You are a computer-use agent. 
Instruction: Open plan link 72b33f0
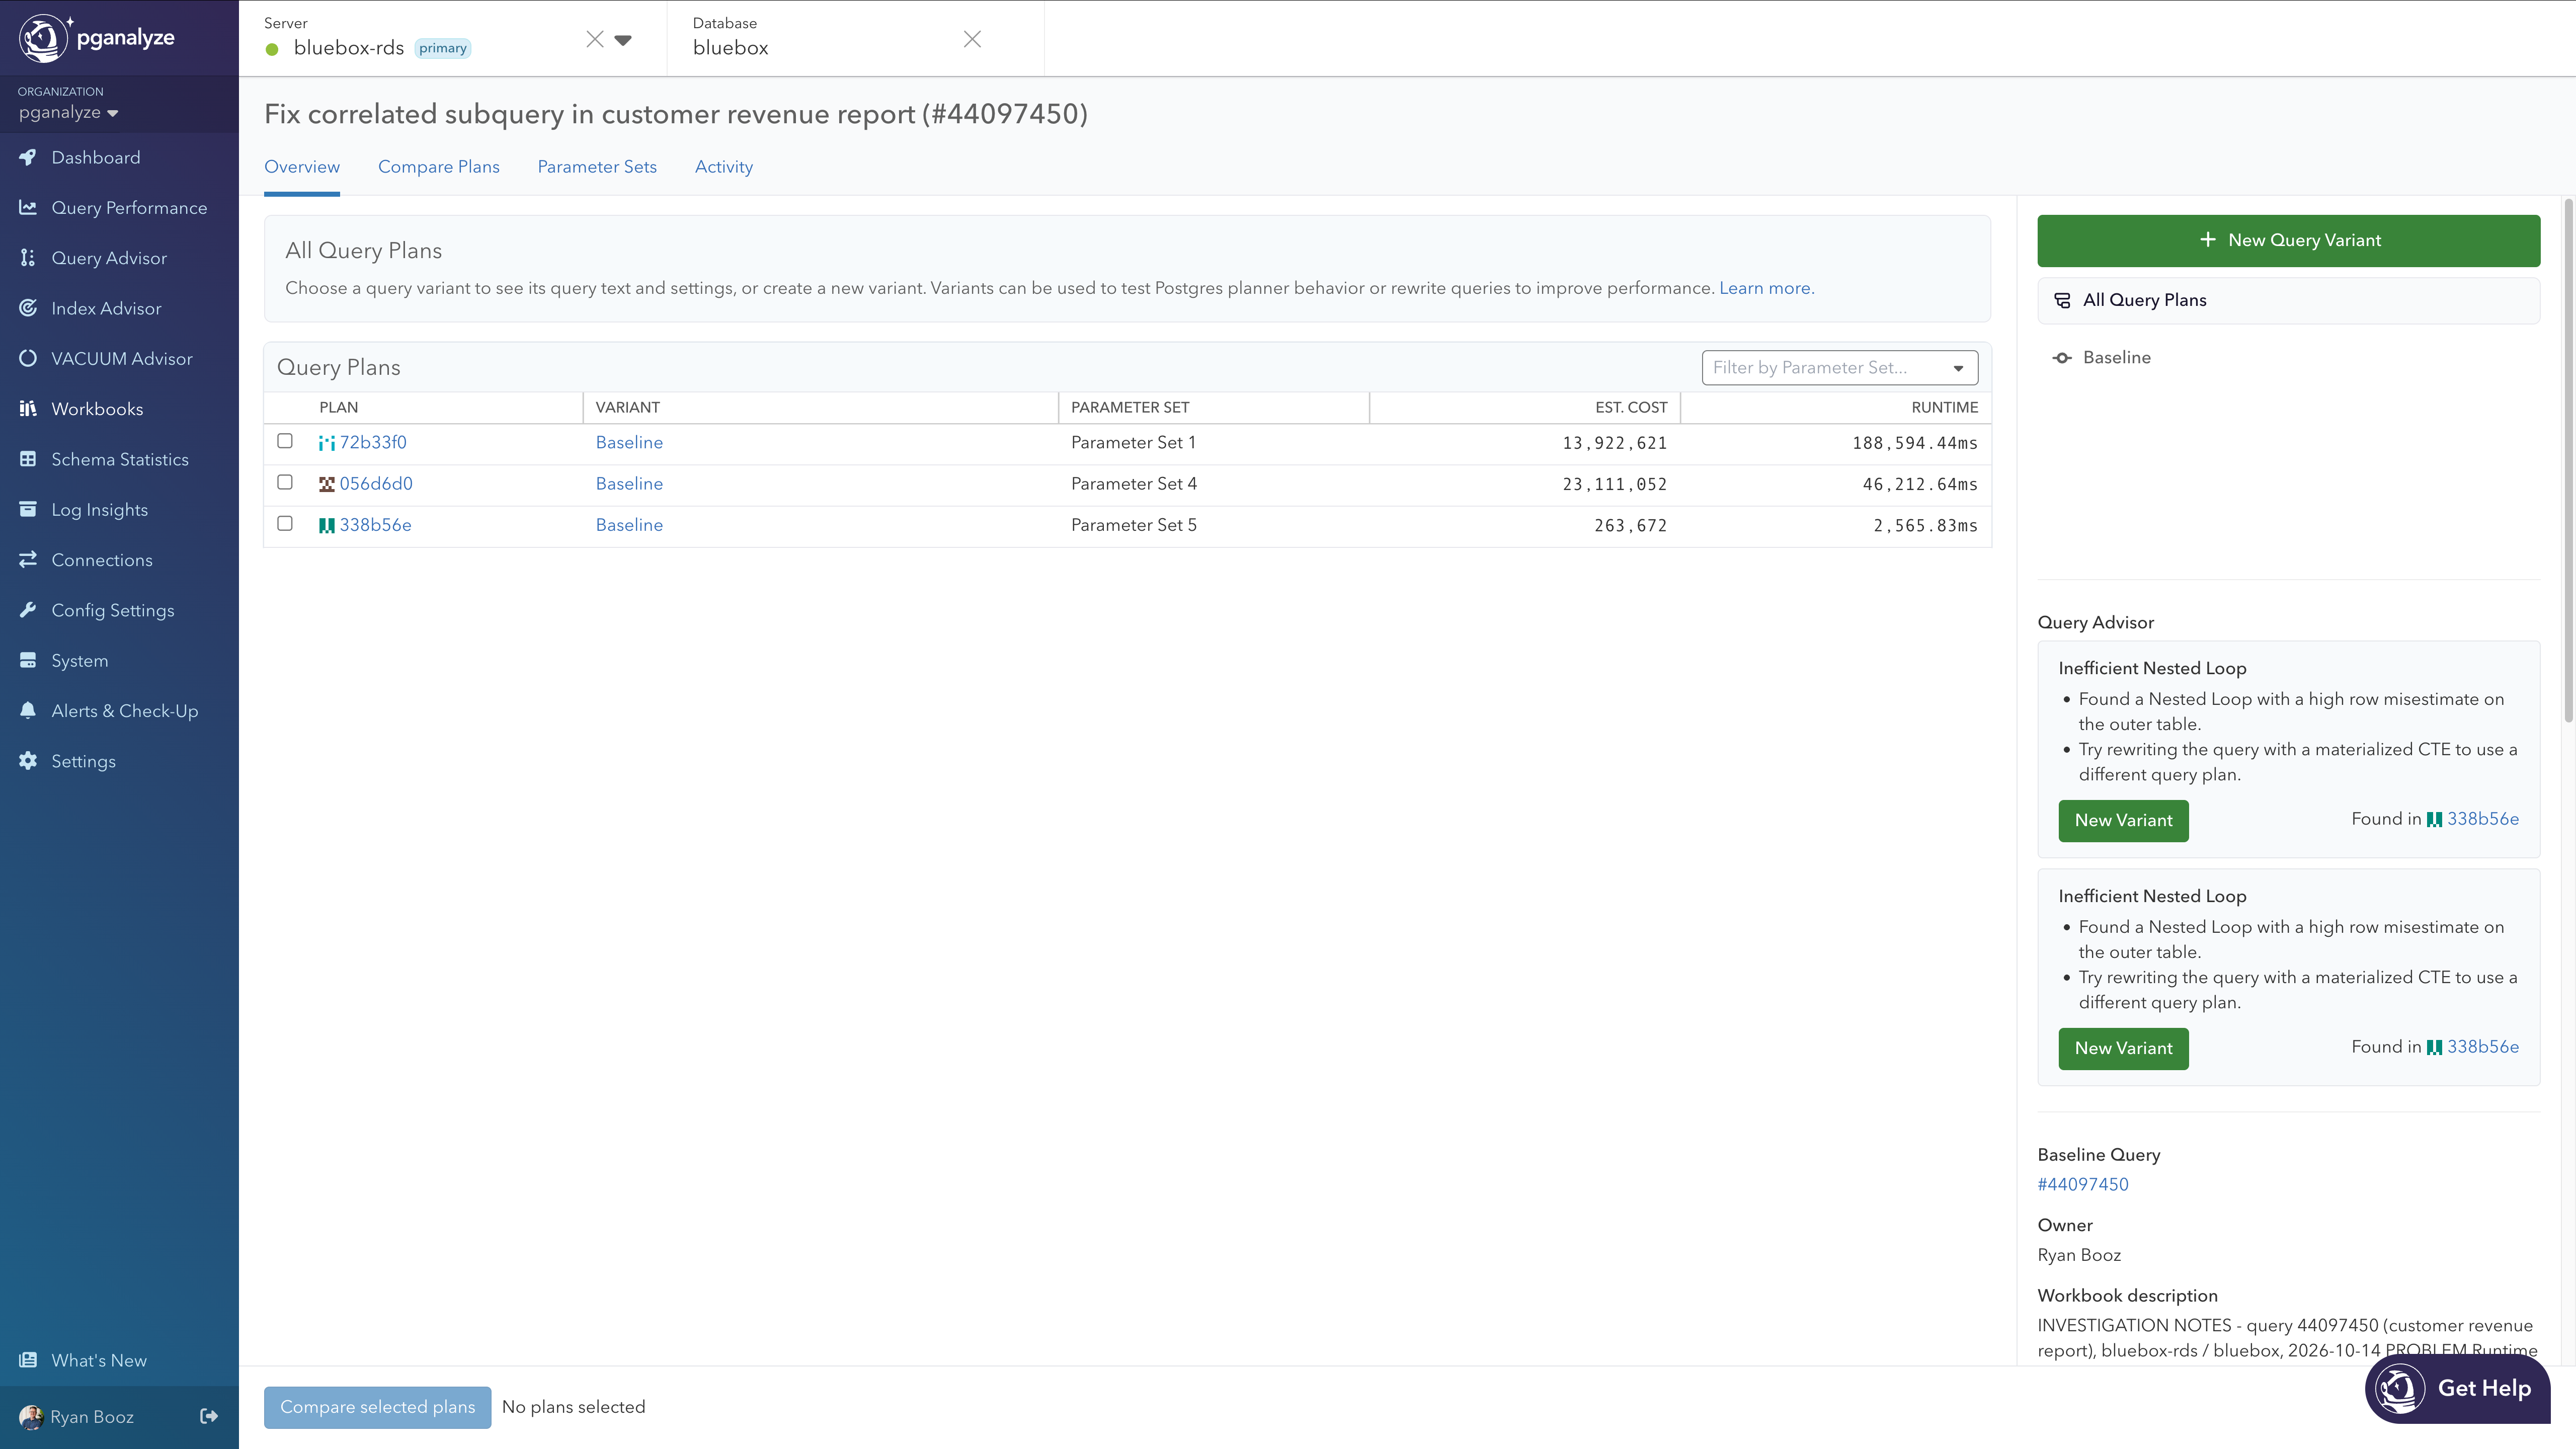(x=373, y=442)
